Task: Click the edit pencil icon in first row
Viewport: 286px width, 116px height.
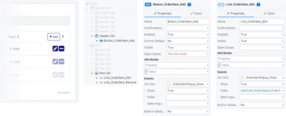Action: click(x=55, y=49)
